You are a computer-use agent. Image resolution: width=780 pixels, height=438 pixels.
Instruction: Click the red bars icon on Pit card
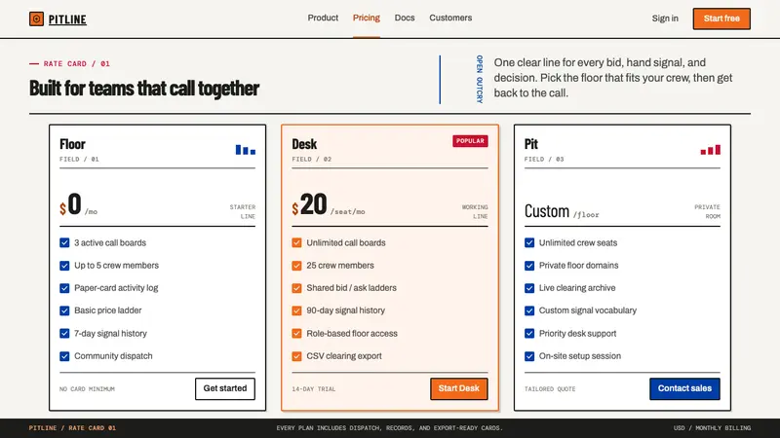(711, 150)
